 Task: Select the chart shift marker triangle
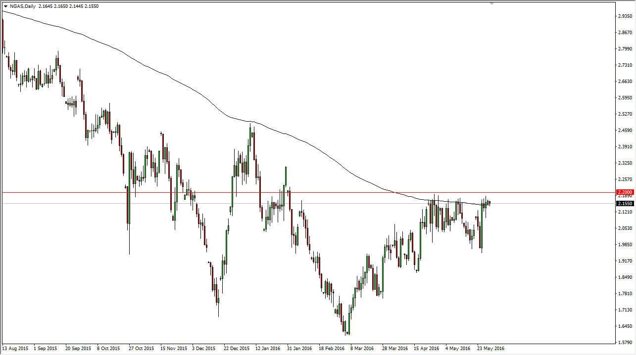492,3
